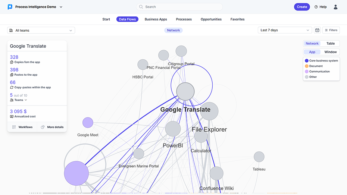Open the calendar date picker icon
The width and height of the screenshot is (347, 195).
click(317, 30)
